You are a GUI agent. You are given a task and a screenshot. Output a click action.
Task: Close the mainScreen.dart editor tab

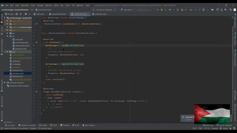89,14
